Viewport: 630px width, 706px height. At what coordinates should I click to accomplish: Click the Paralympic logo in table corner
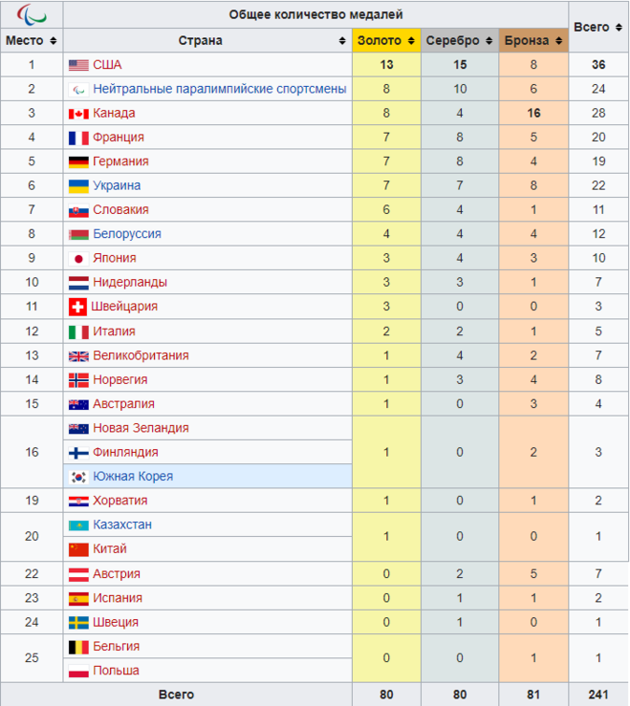pos(32,14)
